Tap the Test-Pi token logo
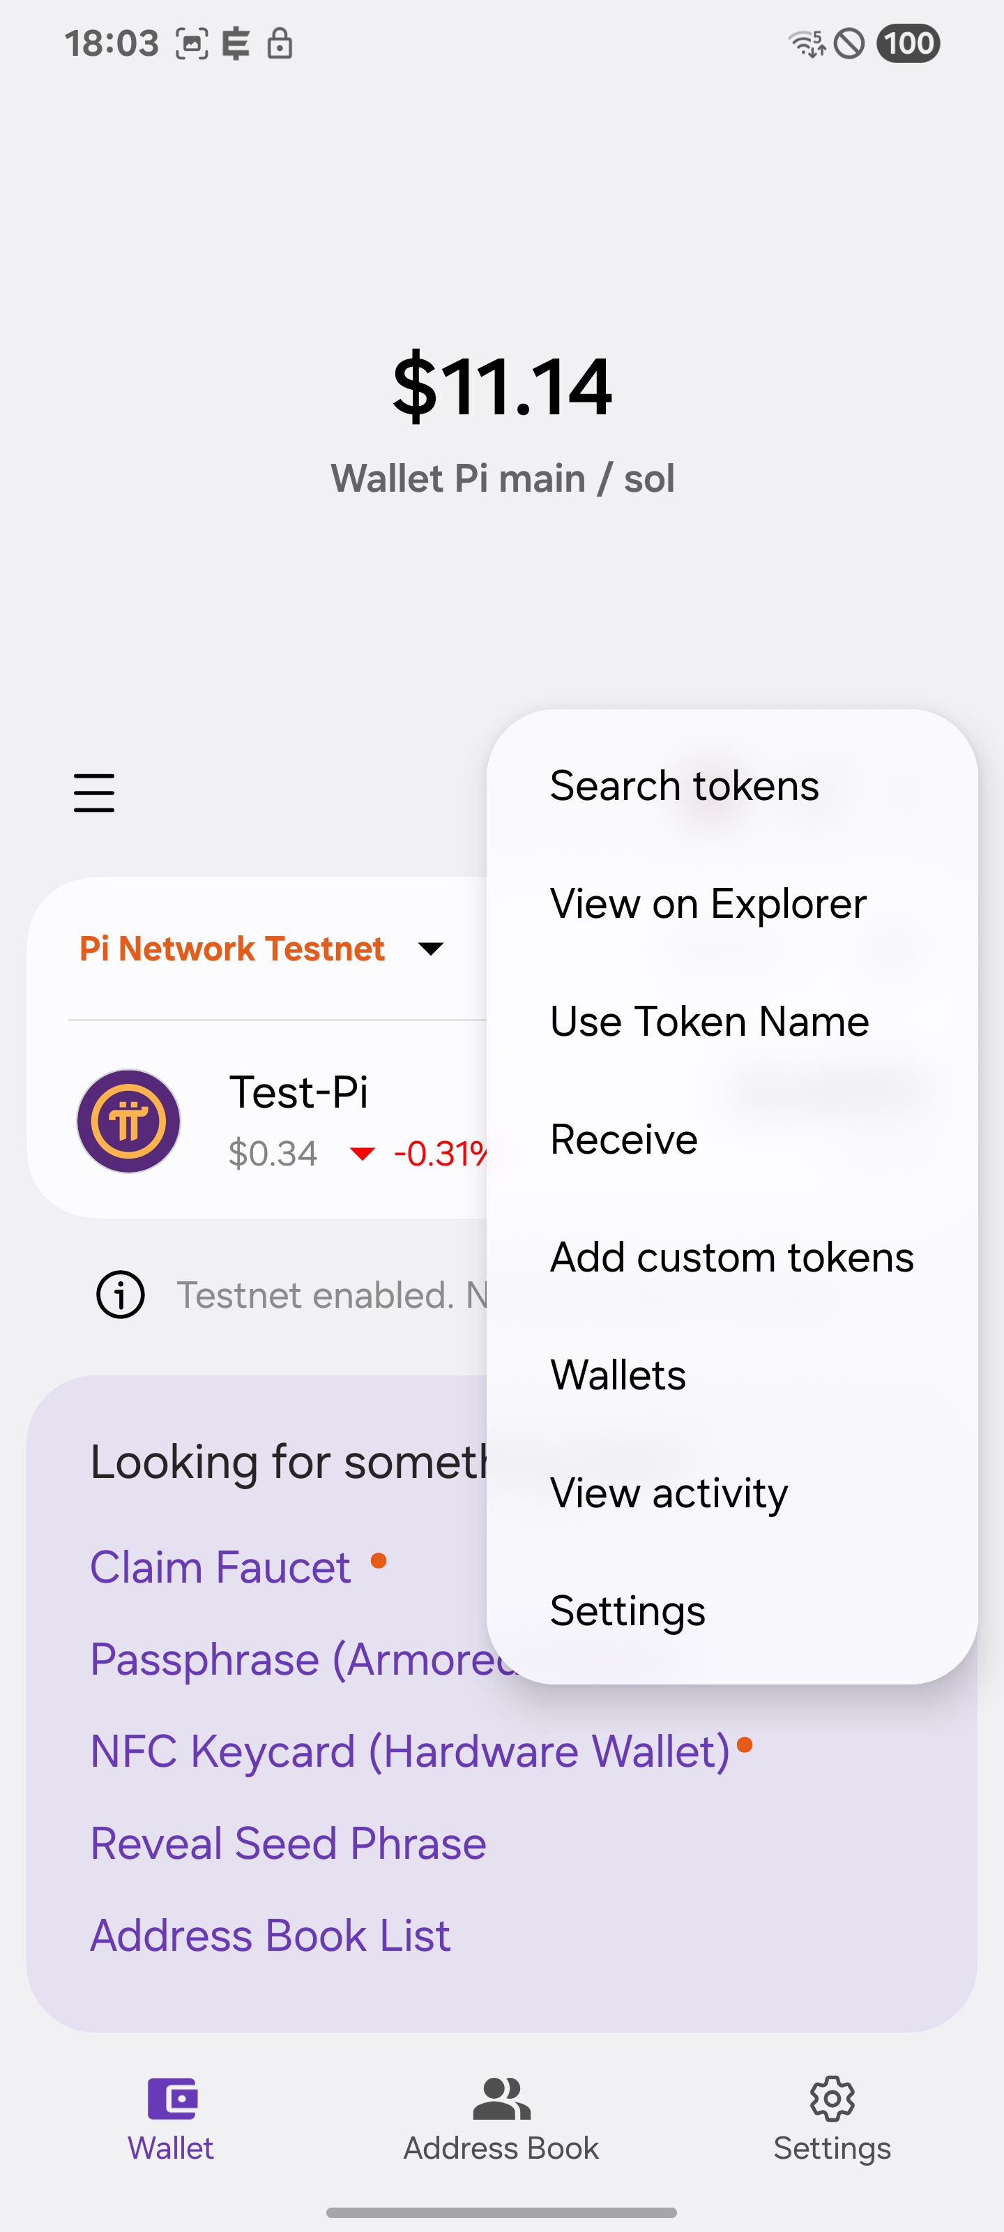This screenshot has width=1004, height=2232. pos(128,1120)
